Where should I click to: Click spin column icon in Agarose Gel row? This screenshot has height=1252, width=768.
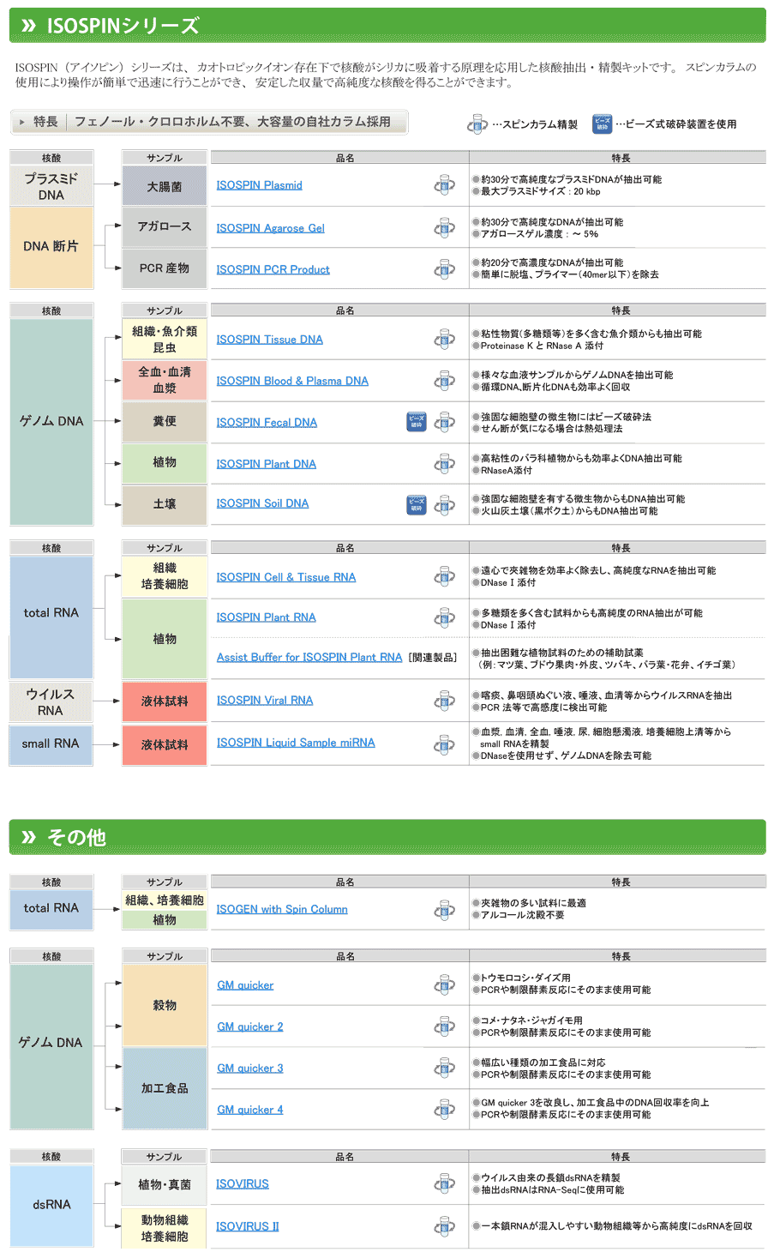pos(444,228)
